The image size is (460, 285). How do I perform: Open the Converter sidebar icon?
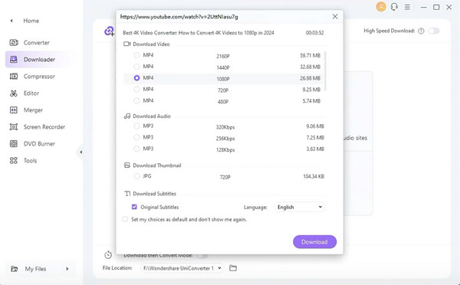[14, 42]
